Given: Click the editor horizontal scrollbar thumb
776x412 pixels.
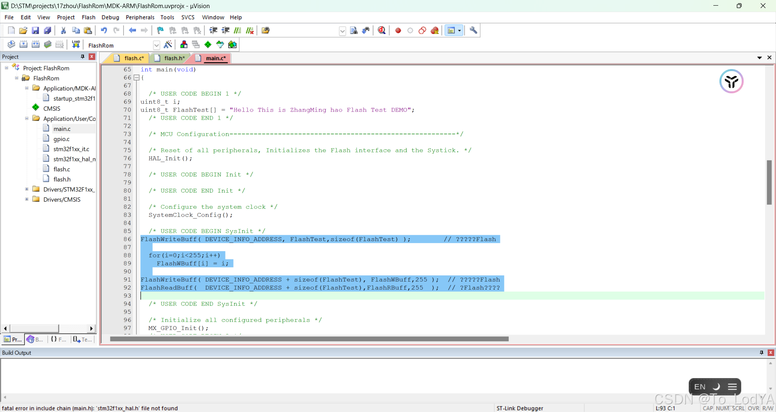Looking at the screenshot, I should click(x=309, y=339).
